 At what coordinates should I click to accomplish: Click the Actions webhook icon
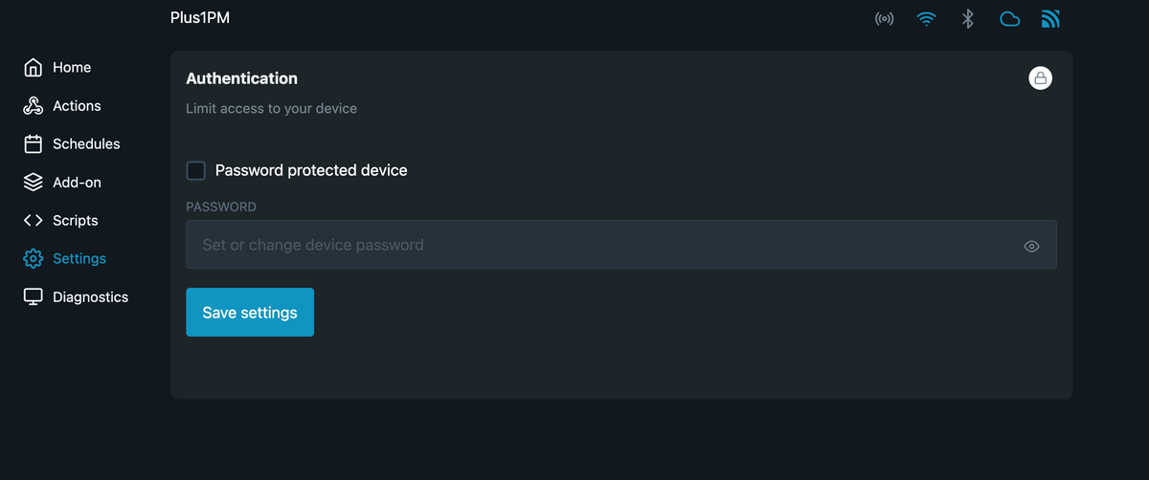[x=34, y=106]
